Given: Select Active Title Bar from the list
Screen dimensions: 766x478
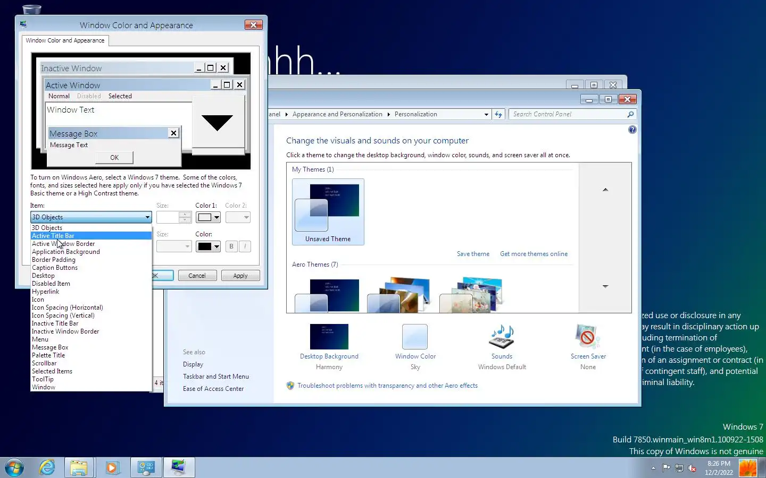Looking at the screenshot, I should [x=91, y=236].
